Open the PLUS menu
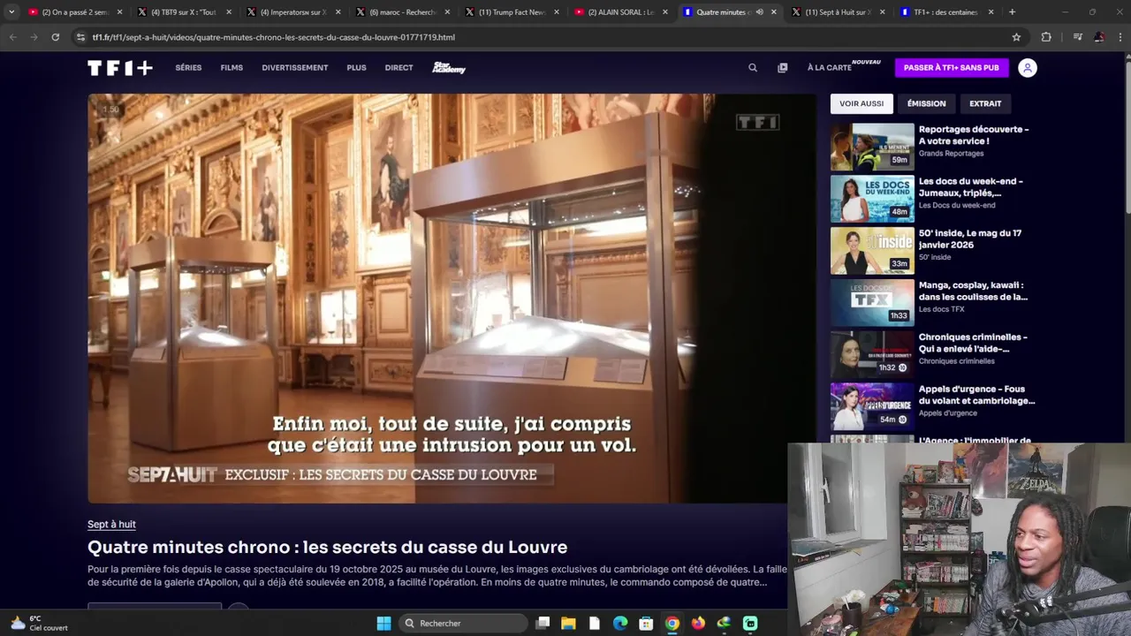1131x636 pixels. click(x=356, y=68)
